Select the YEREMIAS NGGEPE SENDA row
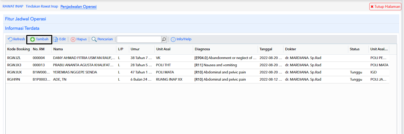Screen dimensions: 404x134 pos(197,72)
